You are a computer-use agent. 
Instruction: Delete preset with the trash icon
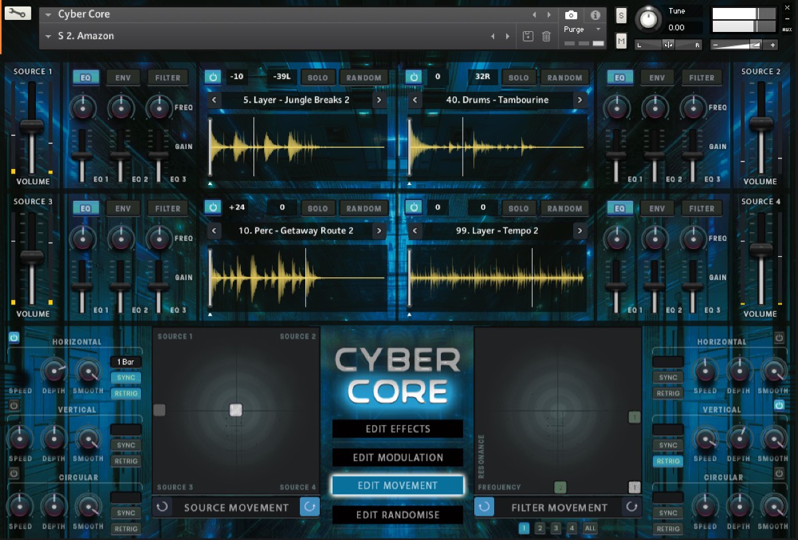pyautogui.click(x=547, y=36)
